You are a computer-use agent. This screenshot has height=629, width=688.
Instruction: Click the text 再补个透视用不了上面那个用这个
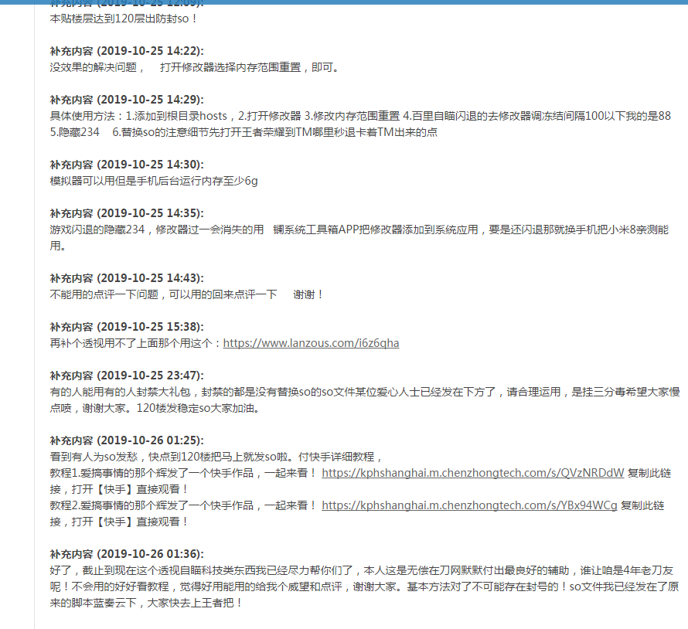[x=131, y=343]
